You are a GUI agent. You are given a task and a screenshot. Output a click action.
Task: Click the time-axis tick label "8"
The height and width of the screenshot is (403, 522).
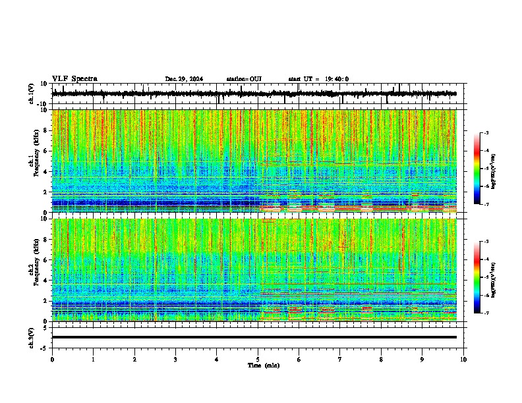(x=381, y=360)
